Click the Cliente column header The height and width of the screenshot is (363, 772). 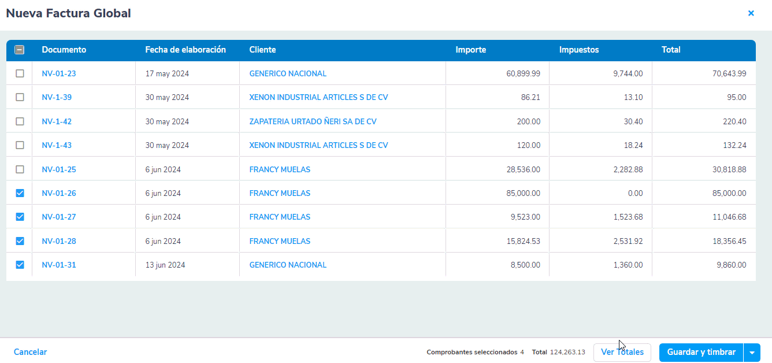262,50
